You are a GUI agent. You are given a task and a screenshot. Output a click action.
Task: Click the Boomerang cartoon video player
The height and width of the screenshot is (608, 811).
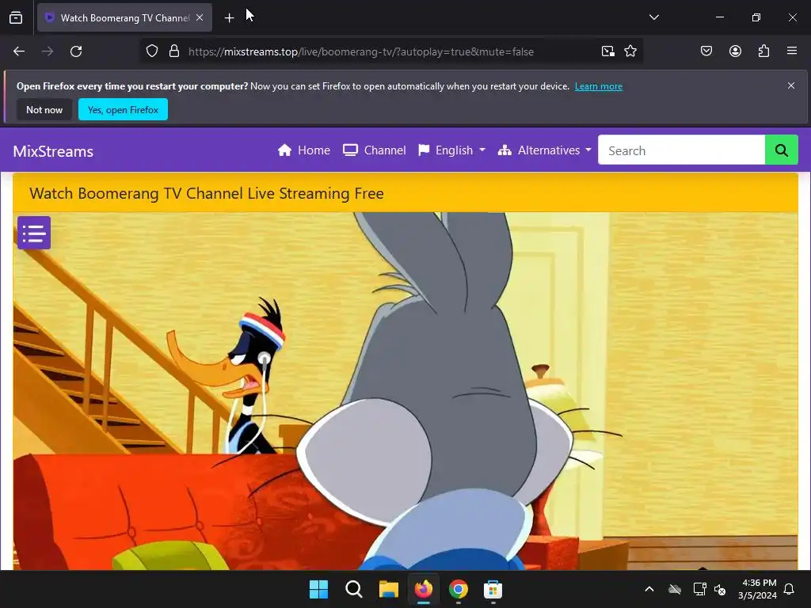click(405, 391)
